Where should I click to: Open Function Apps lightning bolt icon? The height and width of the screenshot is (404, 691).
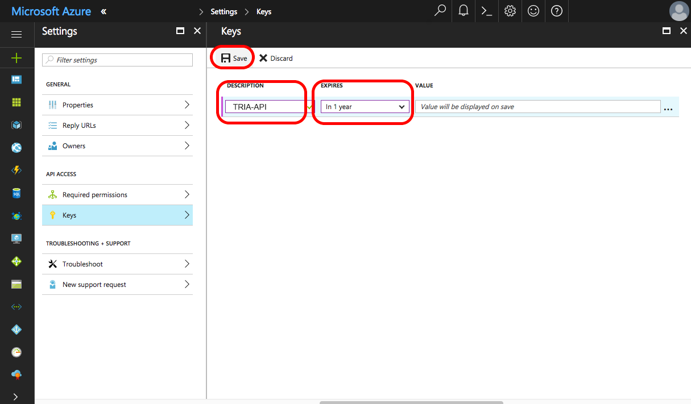tap(16, 170)
